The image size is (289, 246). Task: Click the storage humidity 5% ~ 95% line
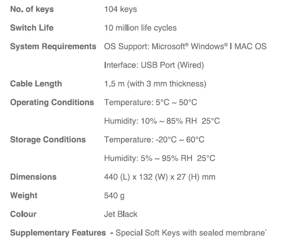click(160, 158)
